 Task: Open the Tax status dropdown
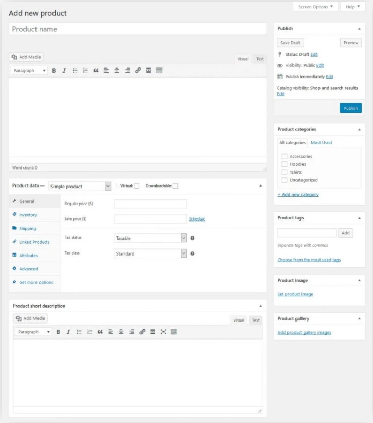click(150, 238)
